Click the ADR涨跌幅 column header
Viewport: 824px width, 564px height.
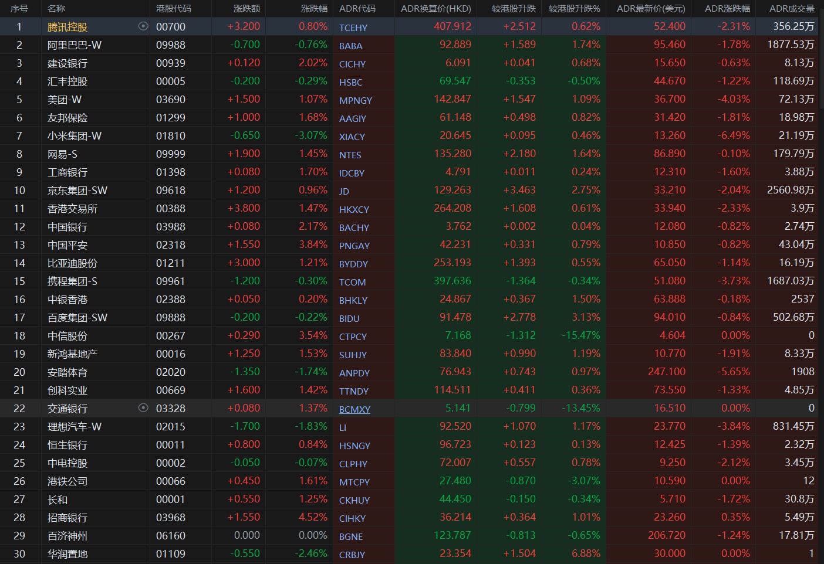[x=727, y=9]
